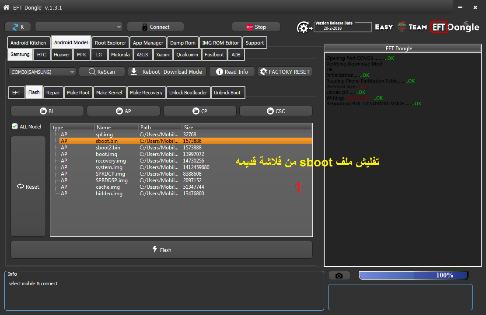Select the Samsung brand tab
The width and height of the screenshot is (486, 315).
[20, 54]
